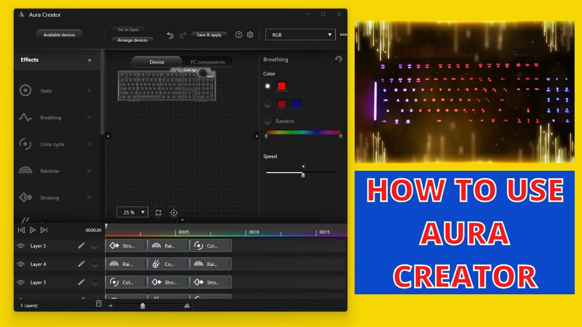Edit Layer 4 with pencil icon
This screenshot has width=582, height=327.
[81, 264]
